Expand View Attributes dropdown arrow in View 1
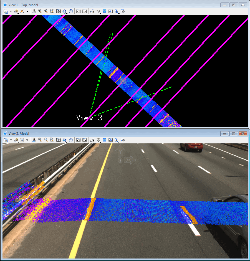This screenshot has height=261, width=250. [11, 12]
